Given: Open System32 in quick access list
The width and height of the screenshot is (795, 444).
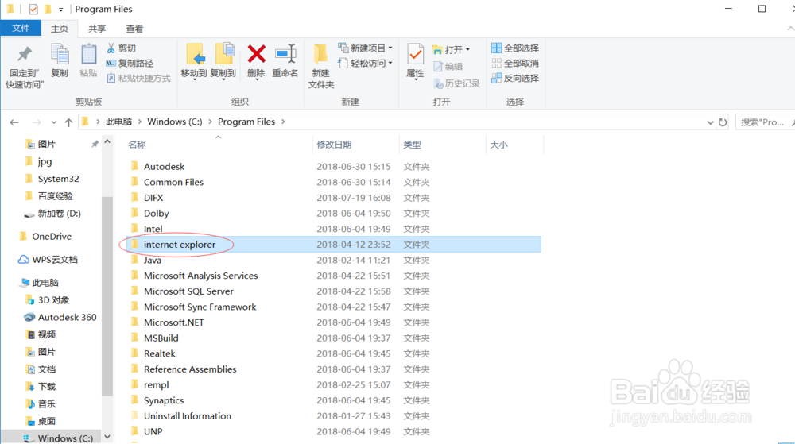Looking at the screenshot, I should [x=52, y=179].
